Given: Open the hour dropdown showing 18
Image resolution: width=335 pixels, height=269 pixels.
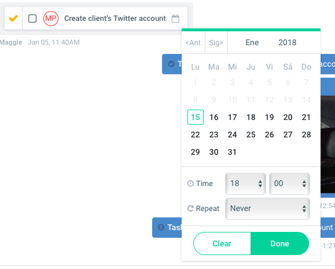Looking at the screenshot, I should (x=245, y=184).
